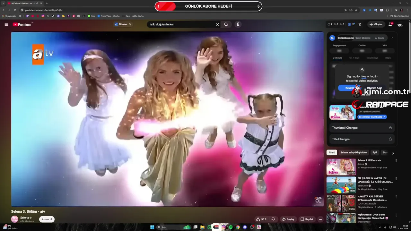411x231 pixels.
Task: Click in the YouTube search input field
Action: tap(181, 24)
